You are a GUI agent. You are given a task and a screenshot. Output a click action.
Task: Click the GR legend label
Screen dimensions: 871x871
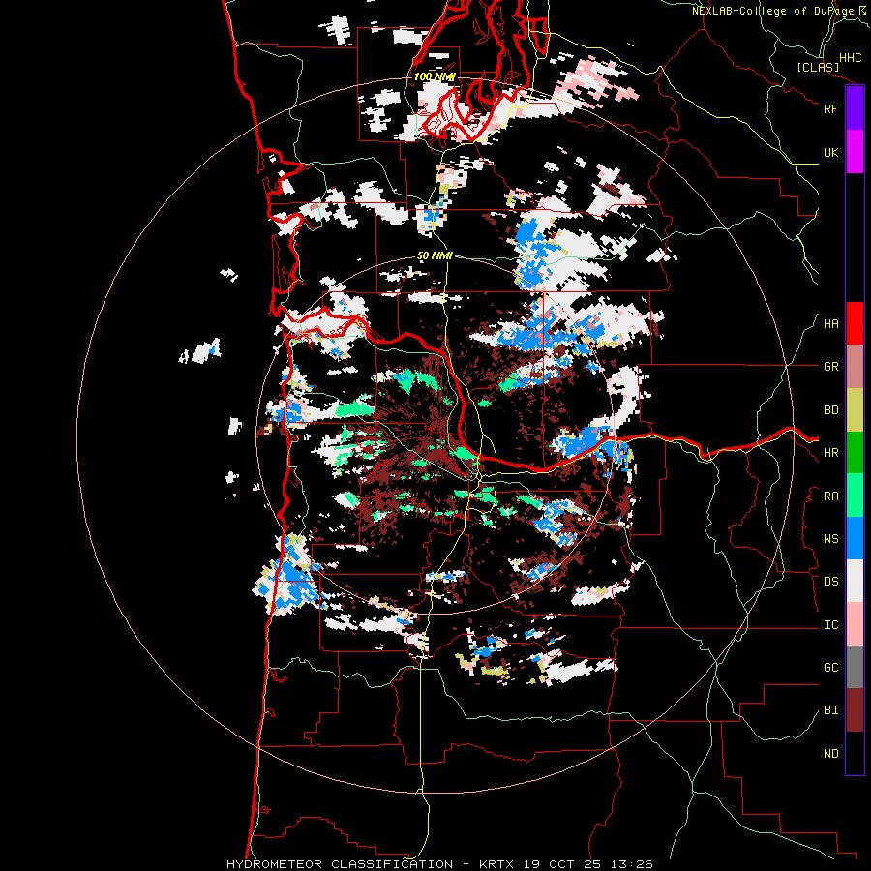(831, 367)
